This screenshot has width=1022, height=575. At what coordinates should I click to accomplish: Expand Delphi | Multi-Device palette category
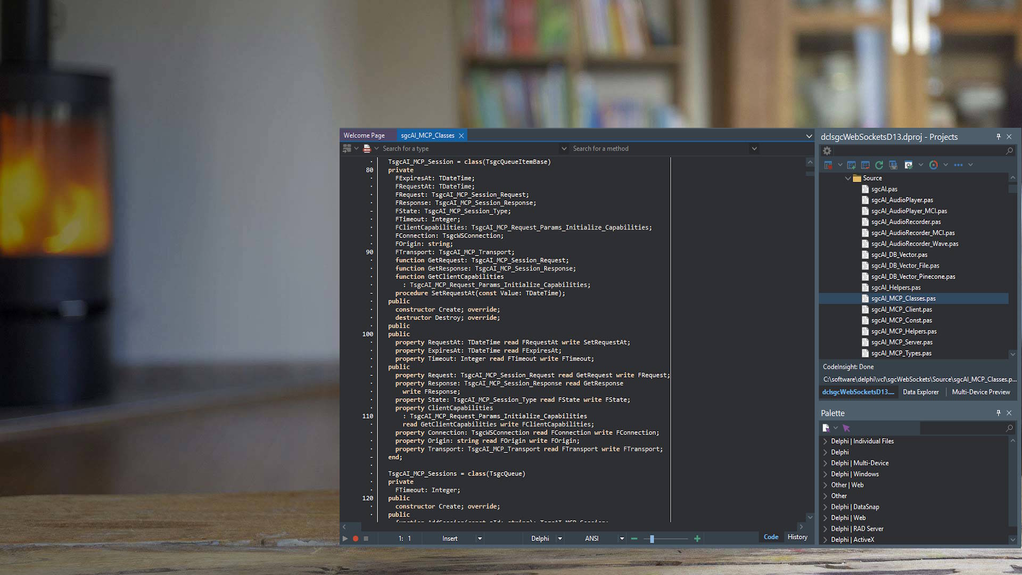point(825,463)
